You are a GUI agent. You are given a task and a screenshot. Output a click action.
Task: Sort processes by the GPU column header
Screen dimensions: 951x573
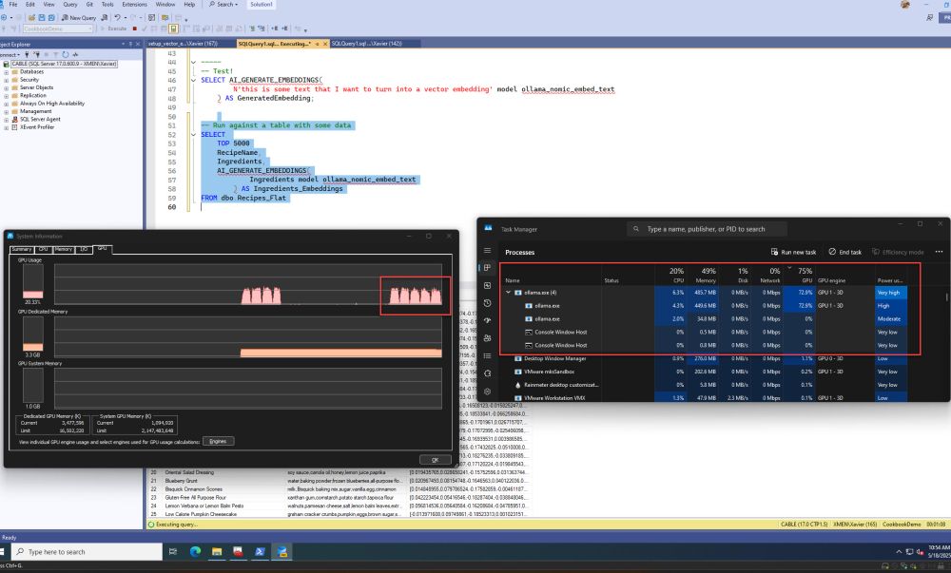click(801, 275)
